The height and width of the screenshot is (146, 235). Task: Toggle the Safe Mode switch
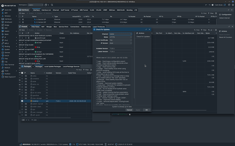click(x=213, y=5)
